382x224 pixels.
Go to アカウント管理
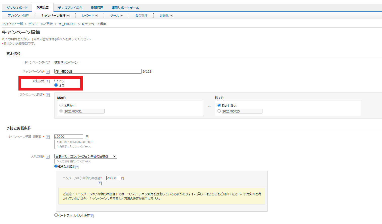click(x=18, y=16)
